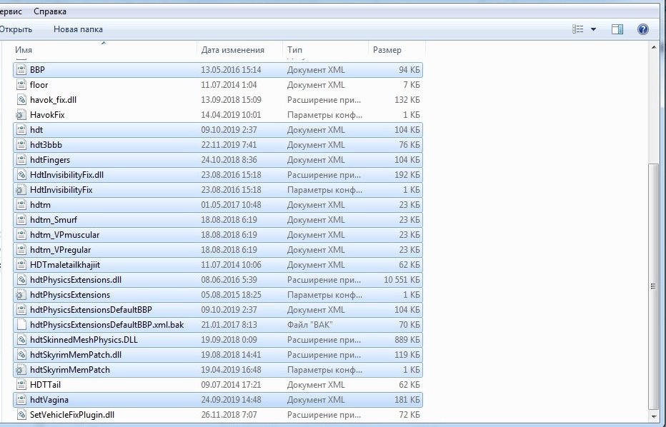This screenshot has width=666, height=427.
Task: Click the havok_fix.dll file icon
Action: [x=21, y=100]
